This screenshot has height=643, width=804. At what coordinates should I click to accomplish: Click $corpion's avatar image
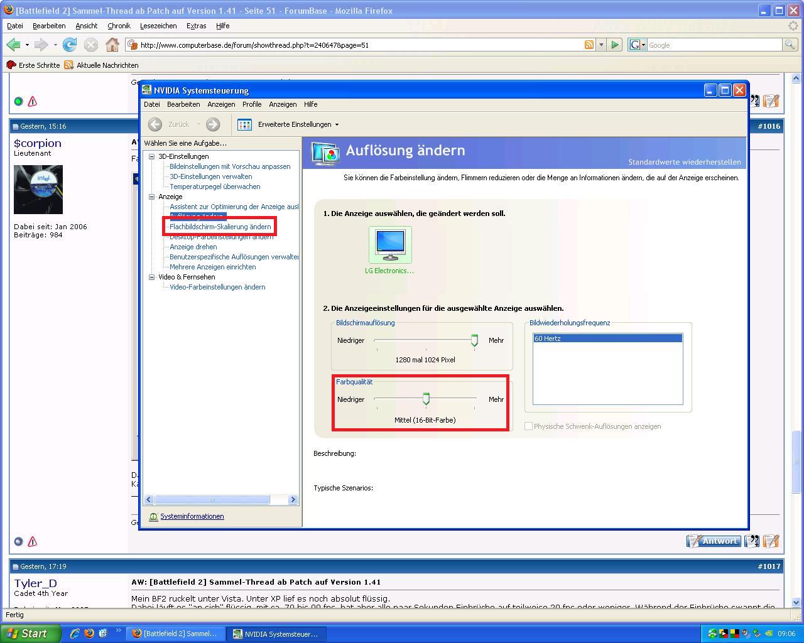[38, 190]
